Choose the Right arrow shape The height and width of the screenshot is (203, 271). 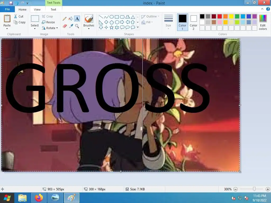pyautogui.click(x=122, y=22)
